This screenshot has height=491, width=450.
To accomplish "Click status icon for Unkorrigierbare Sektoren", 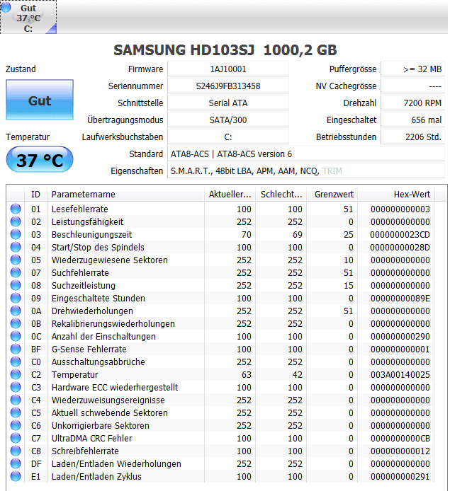I will click(x=16, y=425).
